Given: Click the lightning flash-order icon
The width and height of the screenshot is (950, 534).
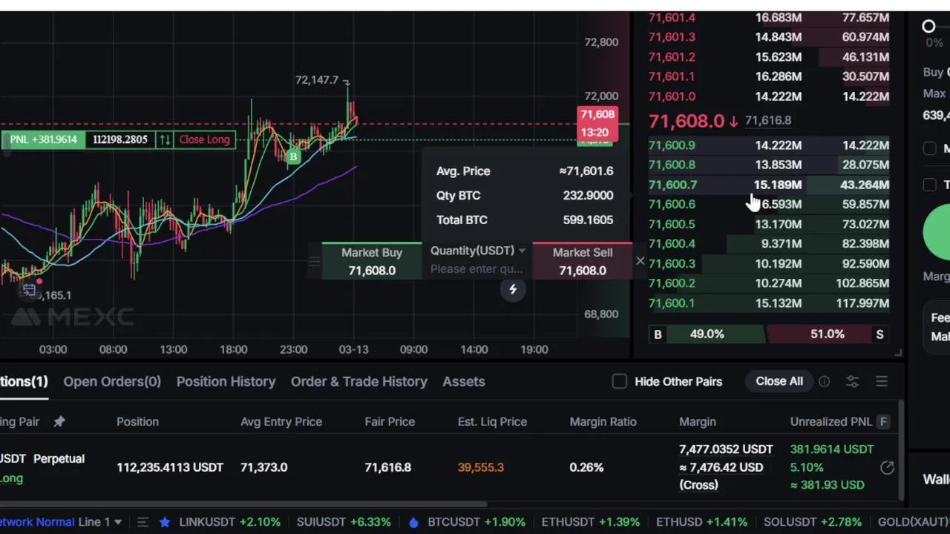Looking at the screenshot, I should pos(512,289).
